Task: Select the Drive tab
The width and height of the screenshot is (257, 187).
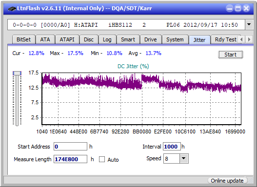Action: (x=151, y=39)
